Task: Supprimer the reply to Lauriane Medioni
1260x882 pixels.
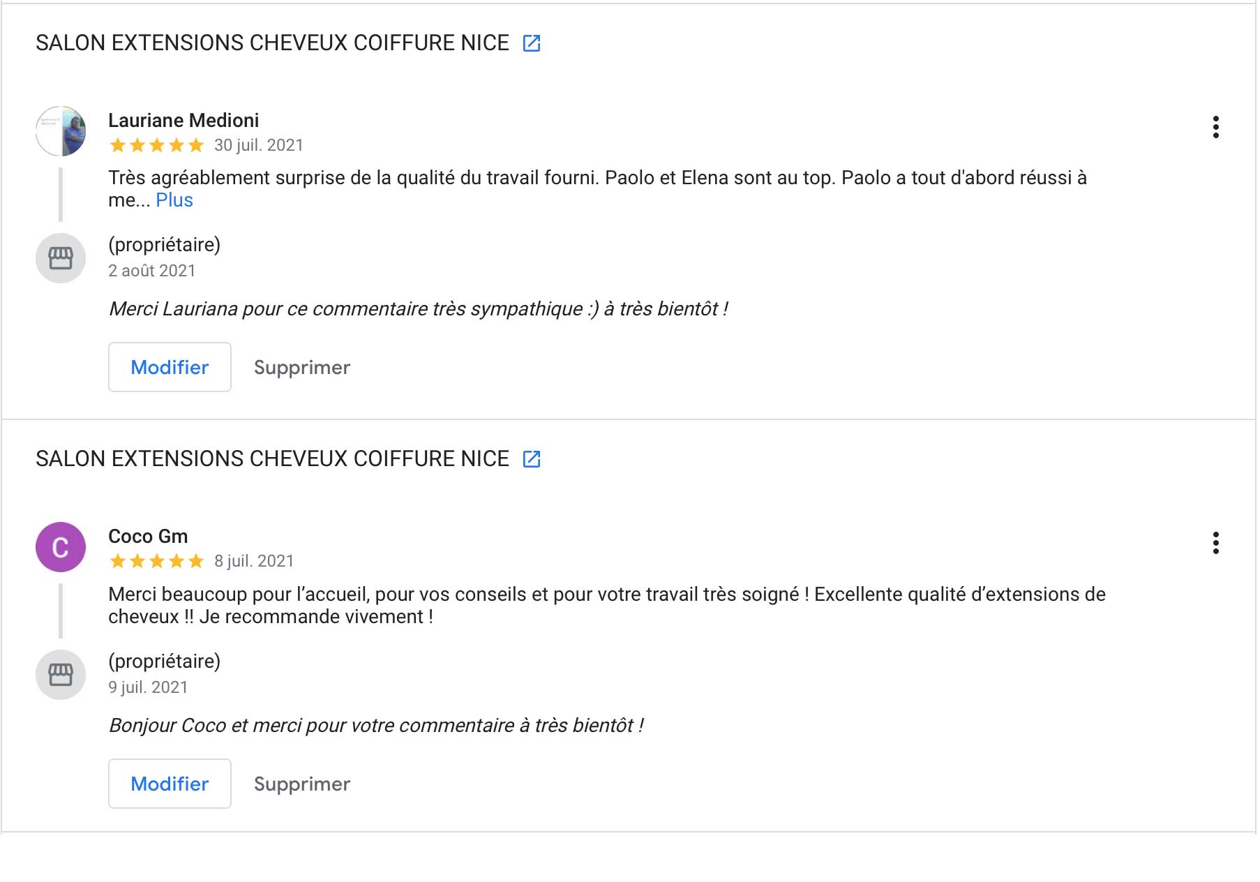Action: pyautogui.click(x=302, y=368)
